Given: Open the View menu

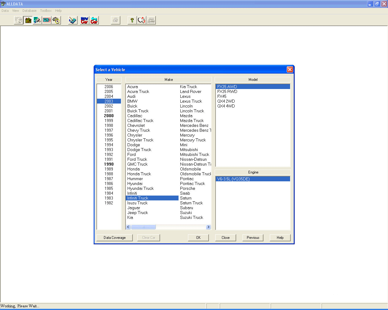Looking at the screenshot, I should 15,11.
